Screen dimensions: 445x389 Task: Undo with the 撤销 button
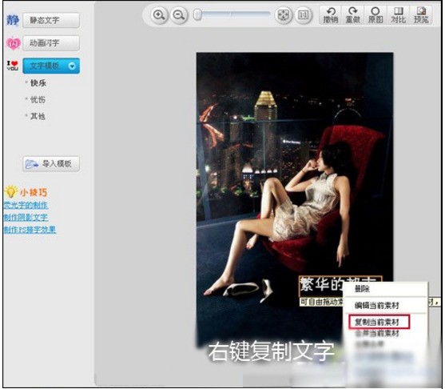(331, 15)
